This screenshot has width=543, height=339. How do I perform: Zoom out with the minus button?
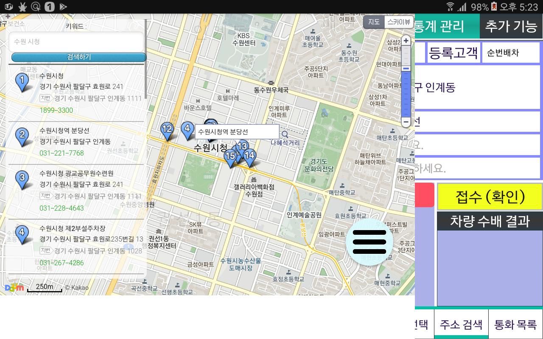pos(406,122)
